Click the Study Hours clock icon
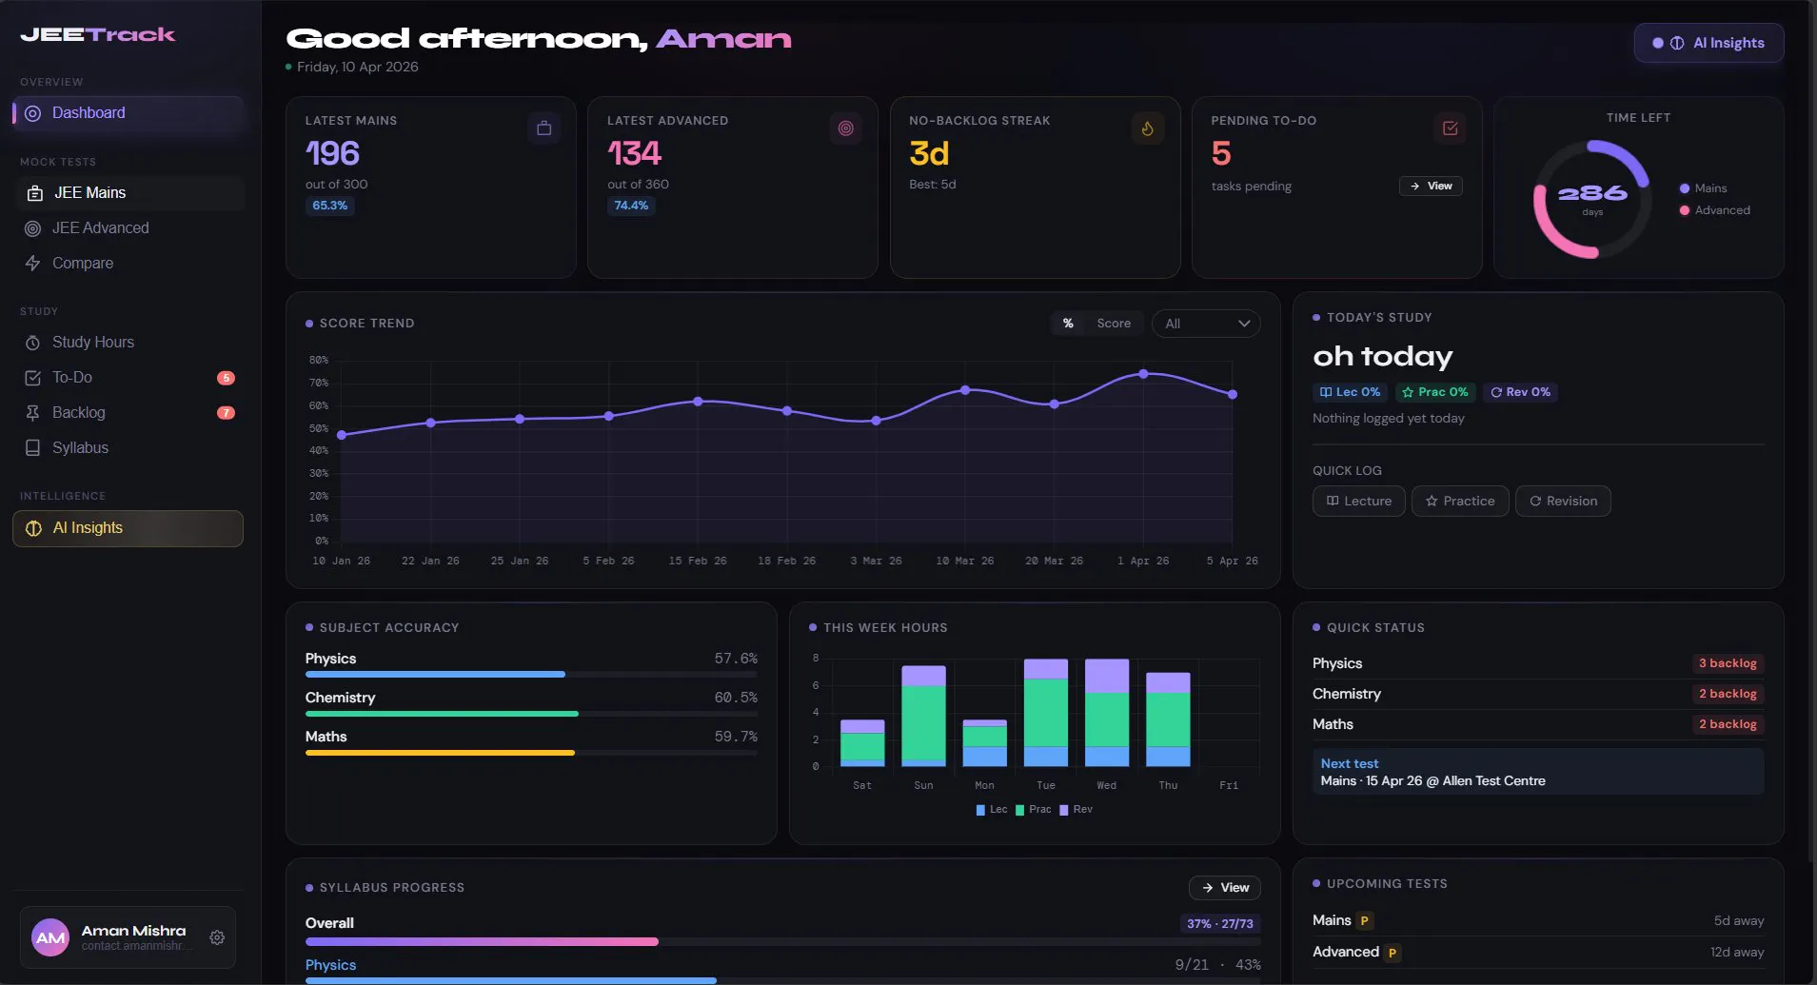The width and height of the screenshot is (1817, 985). coord(32,343)
